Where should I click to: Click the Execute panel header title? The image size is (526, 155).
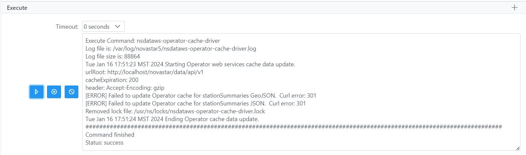pyautogui.click(x=17, y=8)
